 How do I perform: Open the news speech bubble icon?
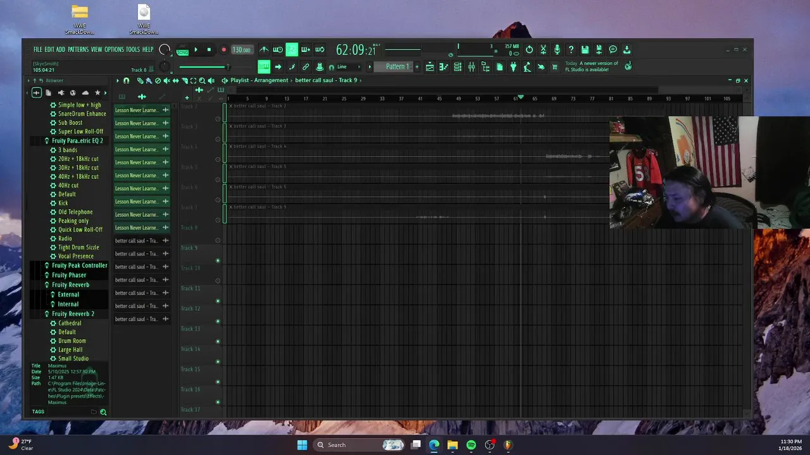613,49
